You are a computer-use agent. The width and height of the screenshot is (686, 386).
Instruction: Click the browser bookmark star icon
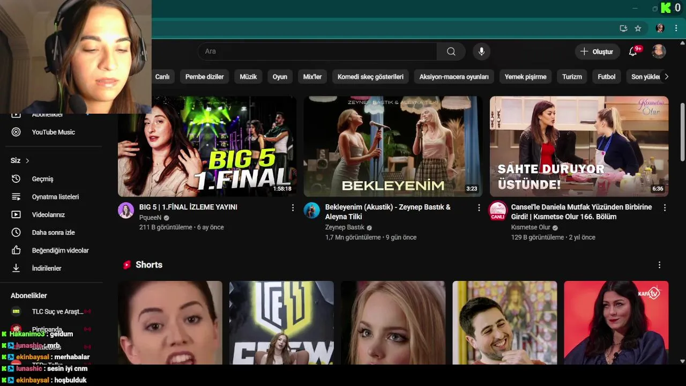638,28
